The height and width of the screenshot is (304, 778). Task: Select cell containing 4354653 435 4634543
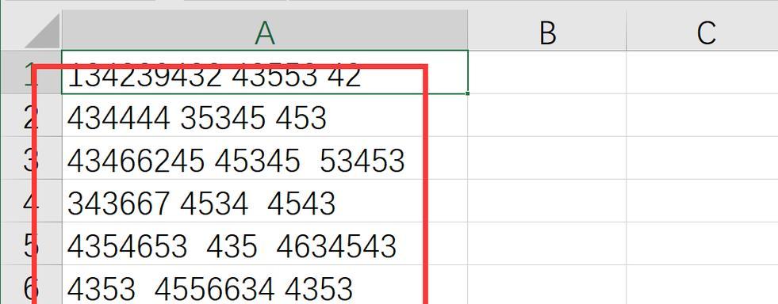[264, 243]
